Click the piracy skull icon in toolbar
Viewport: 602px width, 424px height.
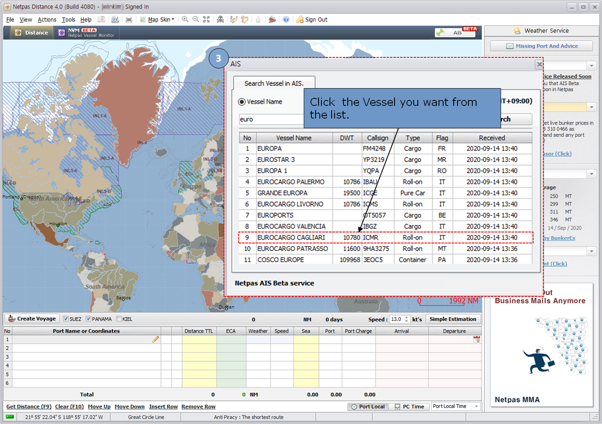[220, 19]
